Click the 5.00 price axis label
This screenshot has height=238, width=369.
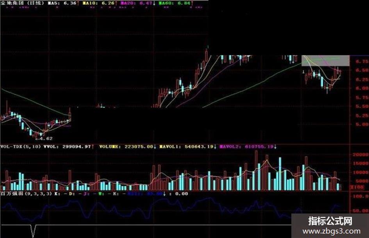[362, 124]
